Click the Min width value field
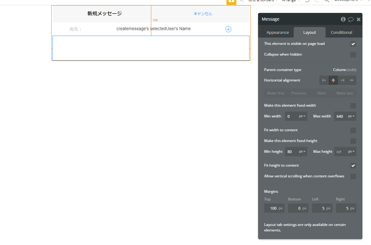This screenshot has height=245, width=371. [x=291, y=116]
